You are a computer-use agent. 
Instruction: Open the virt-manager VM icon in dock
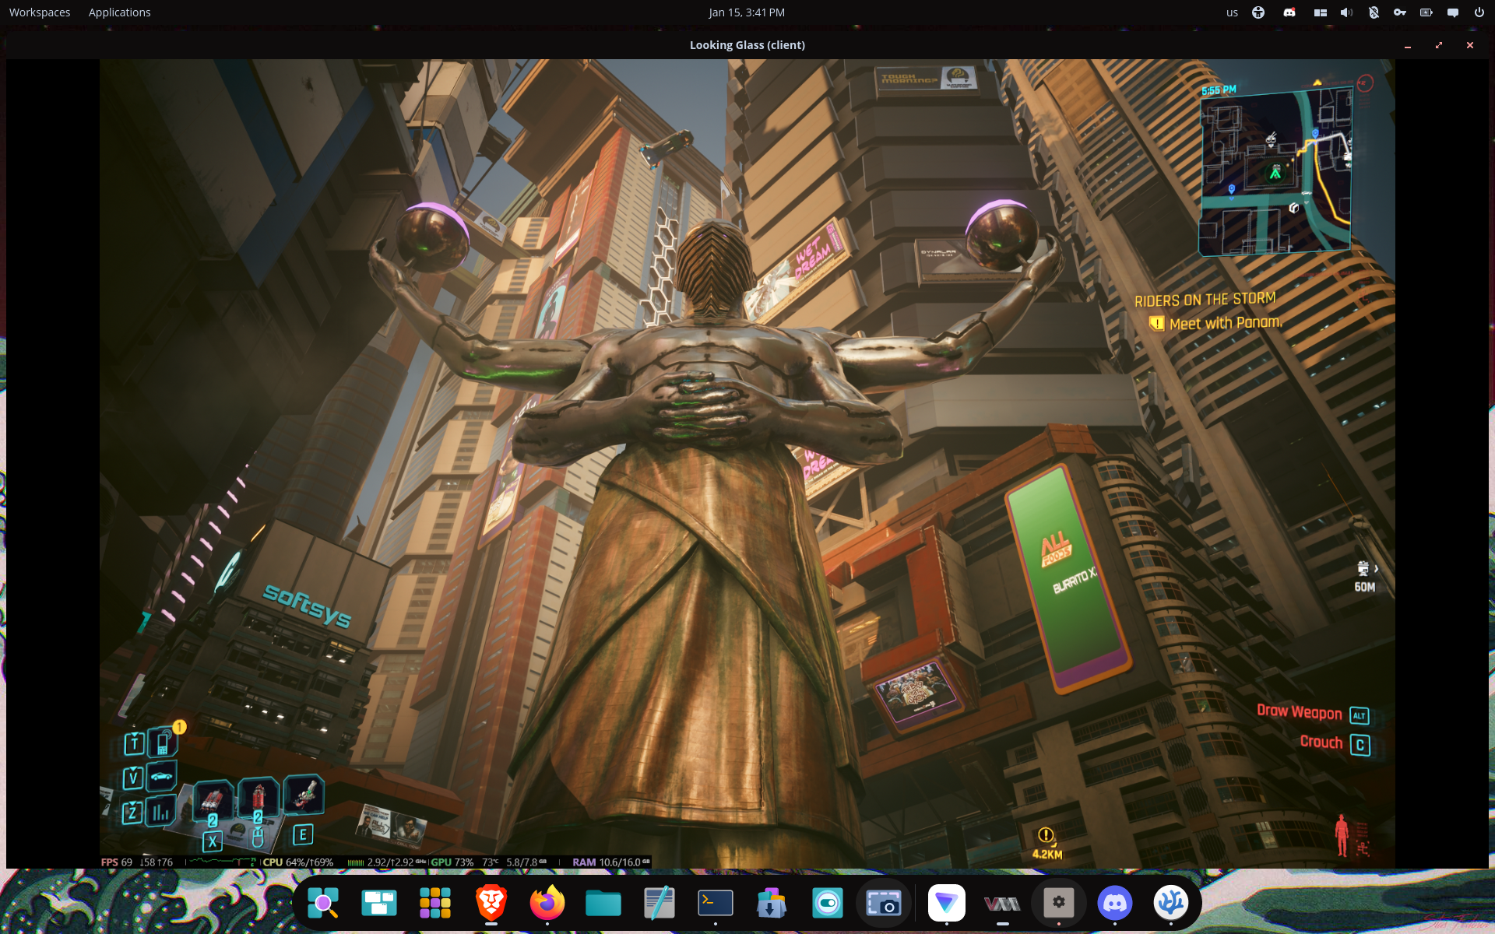[x=1003, y=903]
